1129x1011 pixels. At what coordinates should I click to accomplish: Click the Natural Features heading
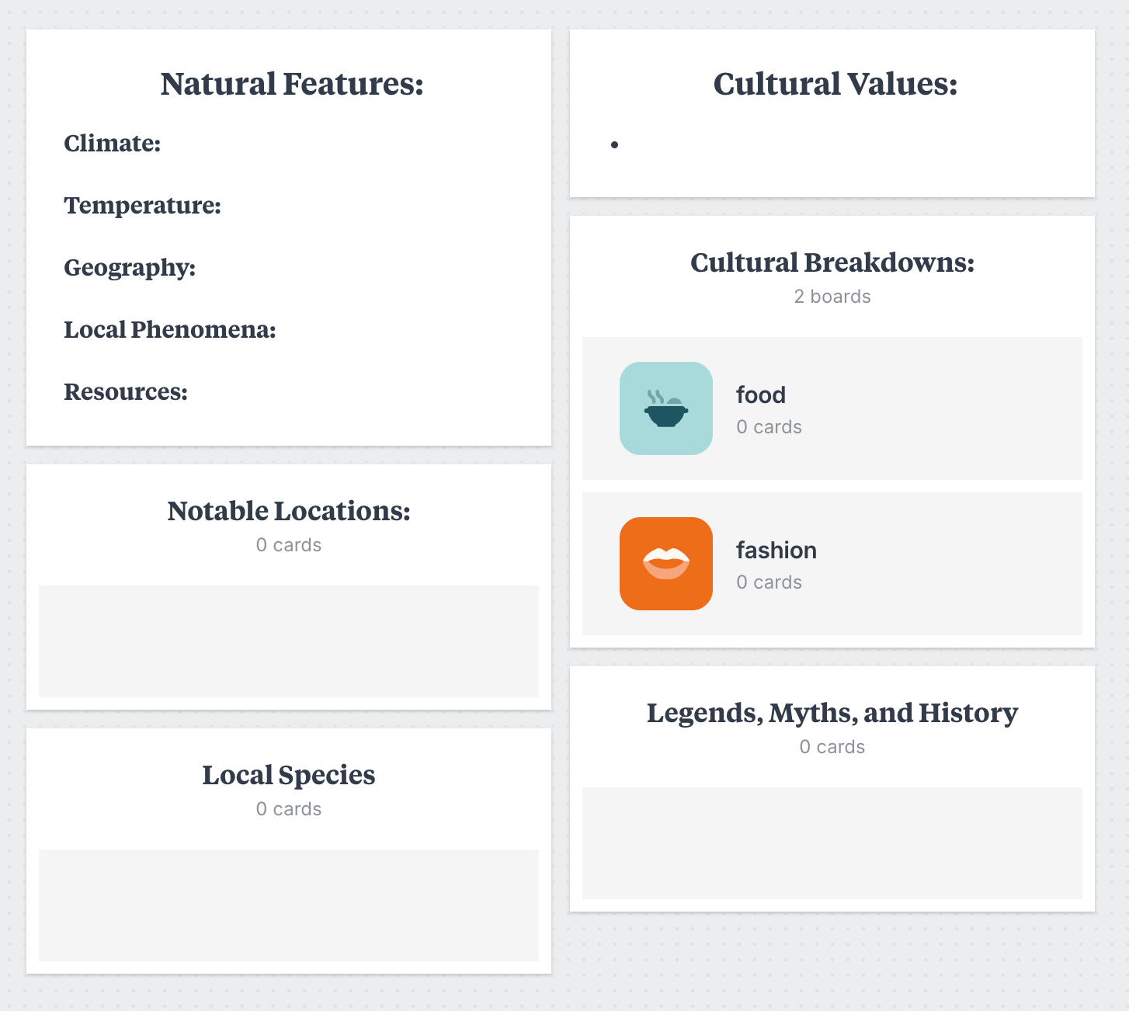click(x=292, y=84)
